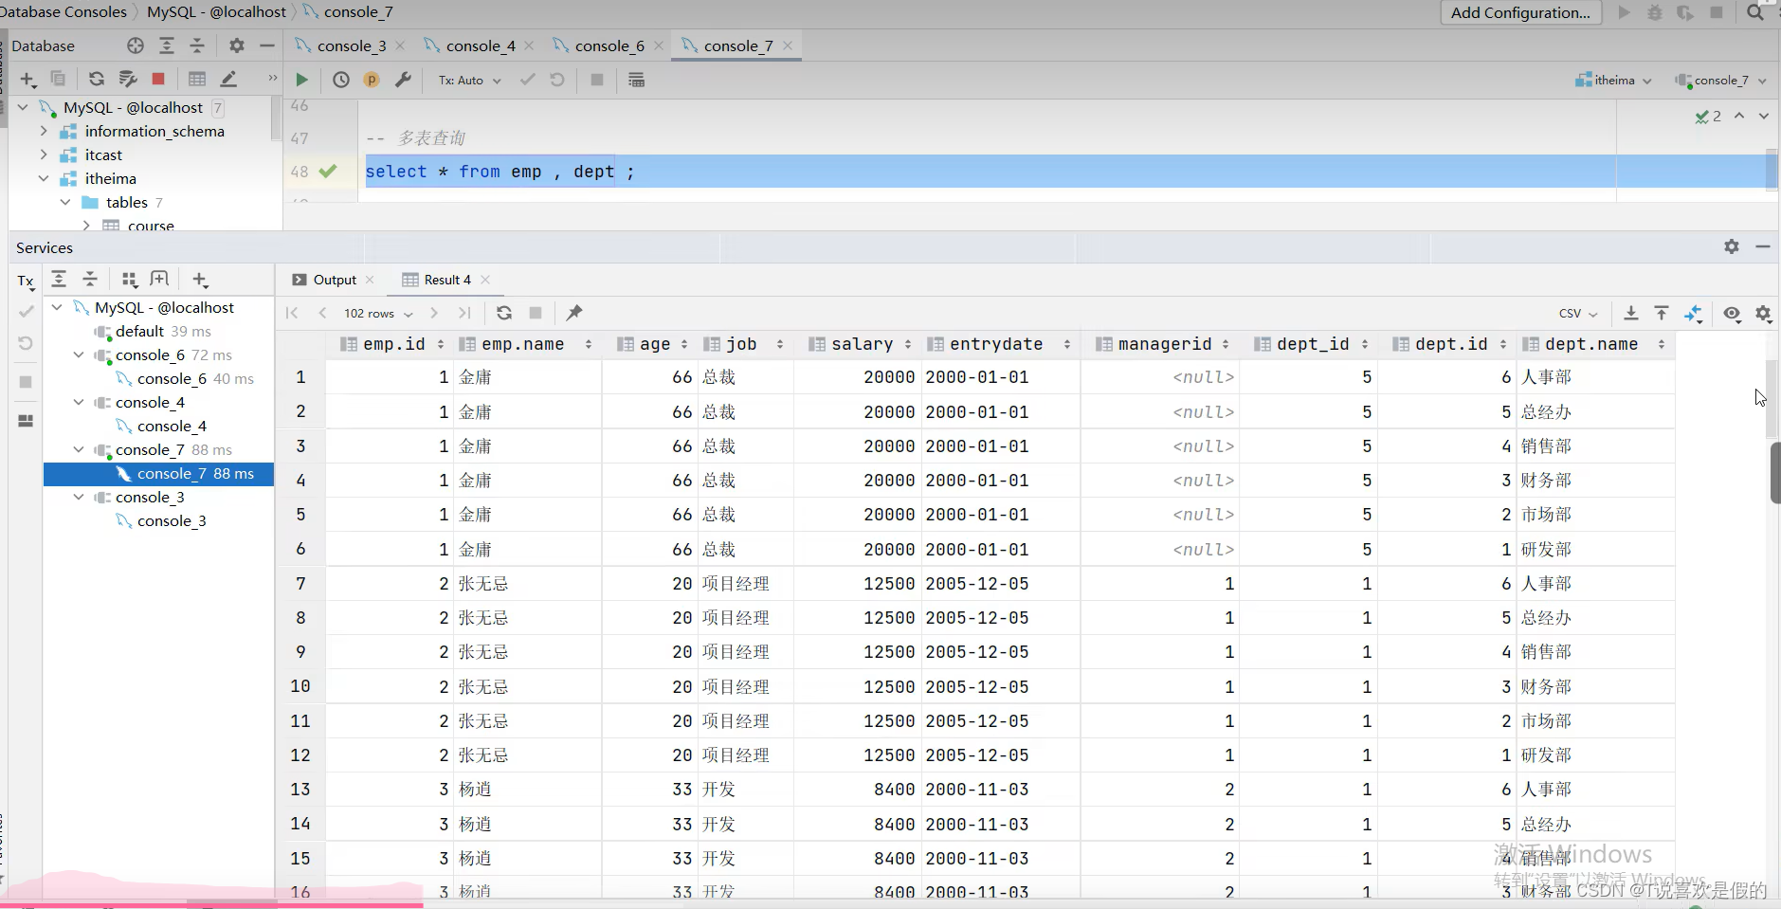The height and width of the screenshot is (909, 1781).
Task: Expand itcast schema node
Action: [44, 155]
